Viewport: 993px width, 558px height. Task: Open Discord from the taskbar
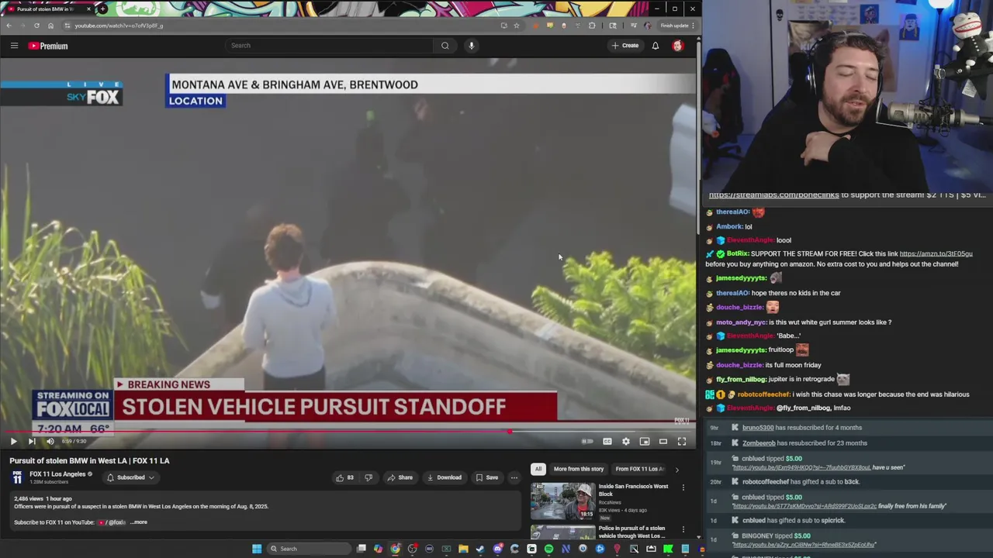[497, 549]
